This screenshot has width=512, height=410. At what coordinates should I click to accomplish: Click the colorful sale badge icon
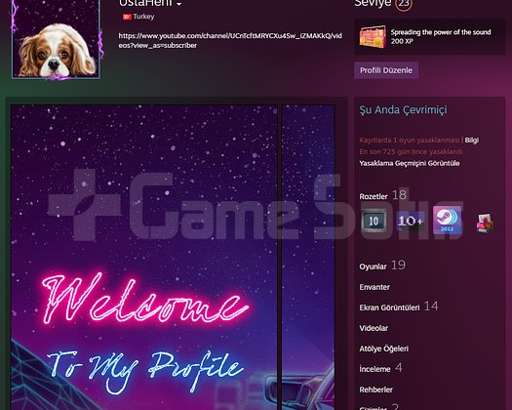tap(485, 223)
